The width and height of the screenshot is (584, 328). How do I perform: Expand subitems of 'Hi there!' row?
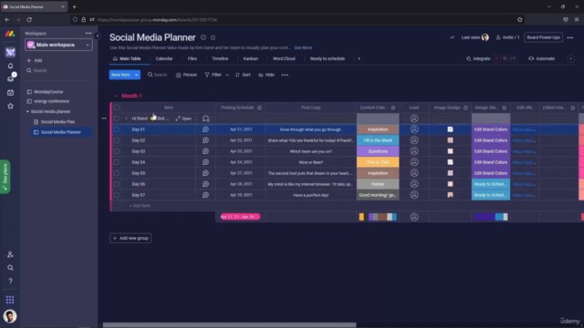pos(126,118)
